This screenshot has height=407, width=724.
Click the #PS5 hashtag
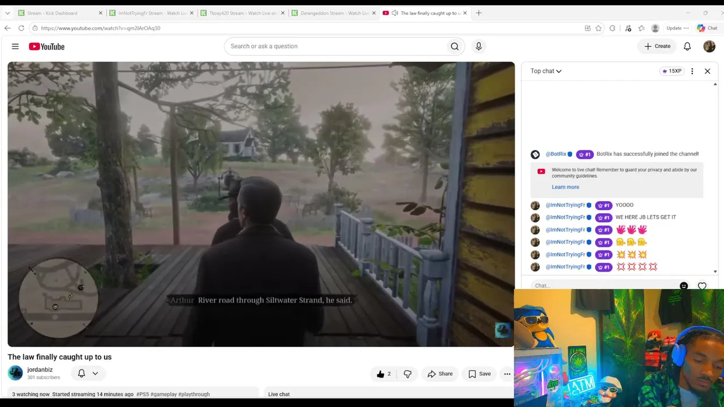(x=143, y=394)
